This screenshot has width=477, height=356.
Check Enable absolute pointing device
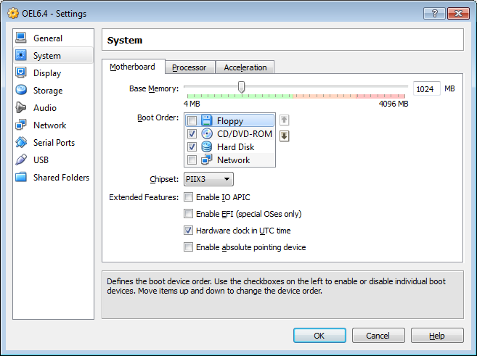point(188,247)
